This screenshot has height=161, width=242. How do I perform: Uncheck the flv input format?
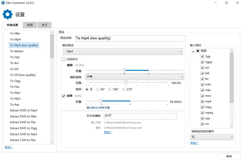[x=202, y=79]
